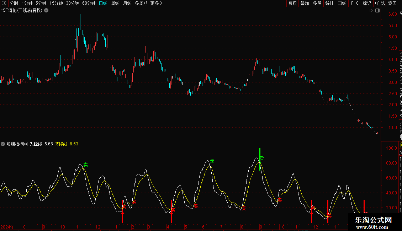Click the red buy arrow near April
Image resolution: width=402 pixels, height=231 pixels.
tap(171, 211)
